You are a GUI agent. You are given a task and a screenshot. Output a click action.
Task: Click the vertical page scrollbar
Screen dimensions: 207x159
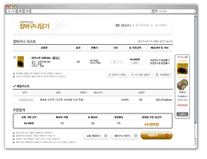196,69
